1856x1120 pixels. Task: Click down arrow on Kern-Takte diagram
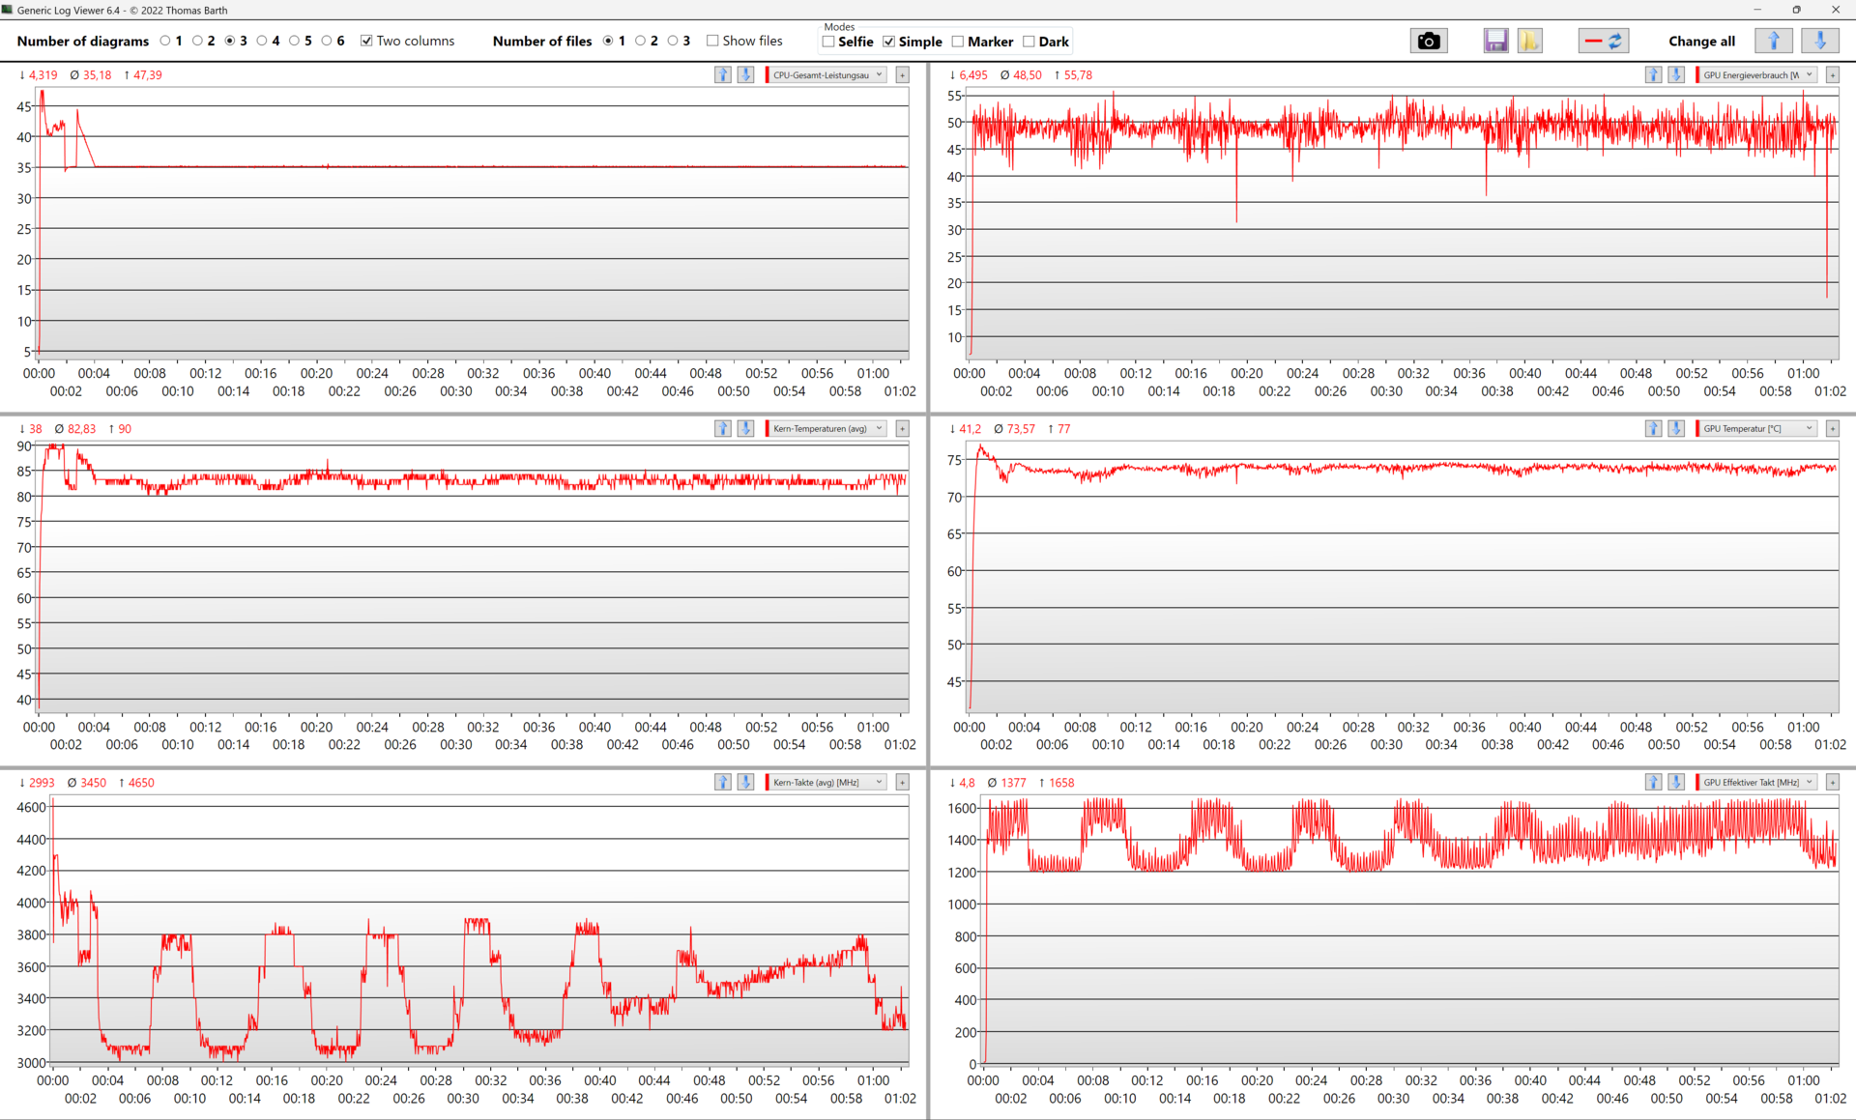coord(745,782)
